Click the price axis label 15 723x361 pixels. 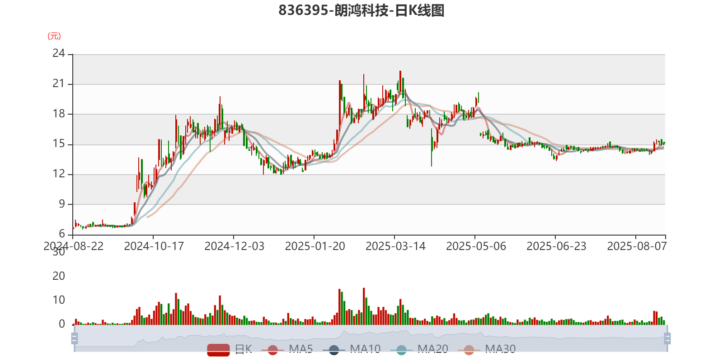pyautogui.click(x=59, y=144)
